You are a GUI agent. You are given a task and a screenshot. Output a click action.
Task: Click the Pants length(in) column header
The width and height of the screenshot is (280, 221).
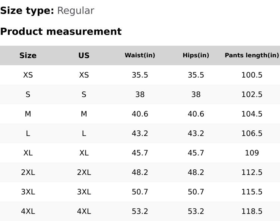tap(252, 55)
